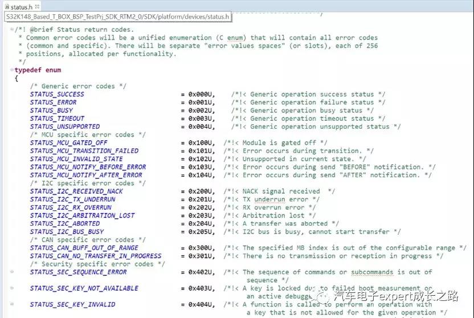Collapse the @brief comment block fold marker
The width and height of the screenshot is (474, 318).
[12, 30]
